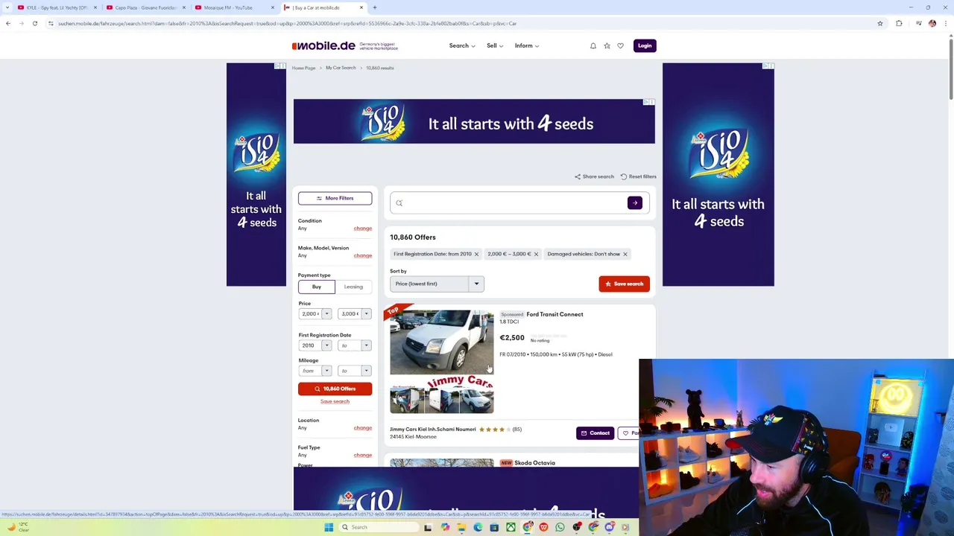Open the My Car Search breadcrumb
The width and height of the screenshot is (954, 536).
pyautogui.click(x=341, y=68)
